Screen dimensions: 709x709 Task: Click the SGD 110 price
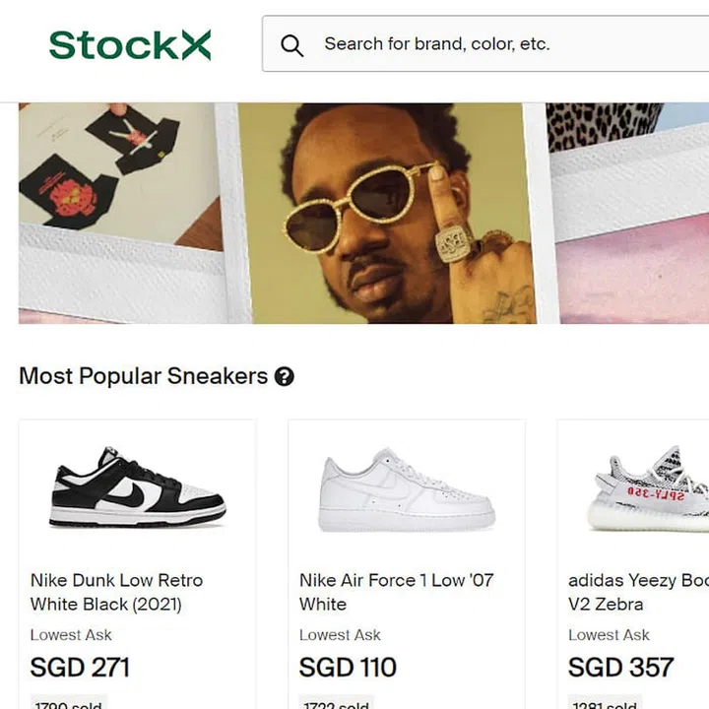tap(348, 668)
